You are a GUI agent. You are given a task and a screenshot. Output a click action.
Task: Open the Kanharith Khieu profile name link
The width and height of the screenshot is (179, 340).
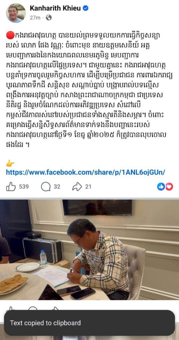[x=55, y=8]
